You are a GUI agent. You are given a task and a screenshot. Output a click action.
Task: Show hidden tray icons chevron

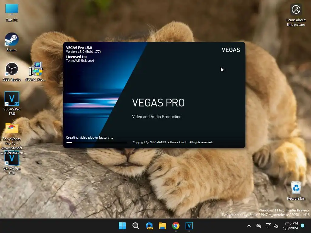(x=249, y=226)
